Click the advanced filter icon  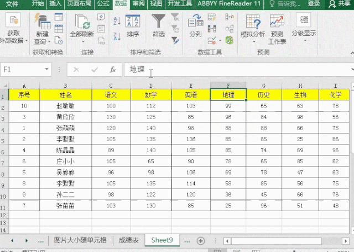click(x=175, y=40)
